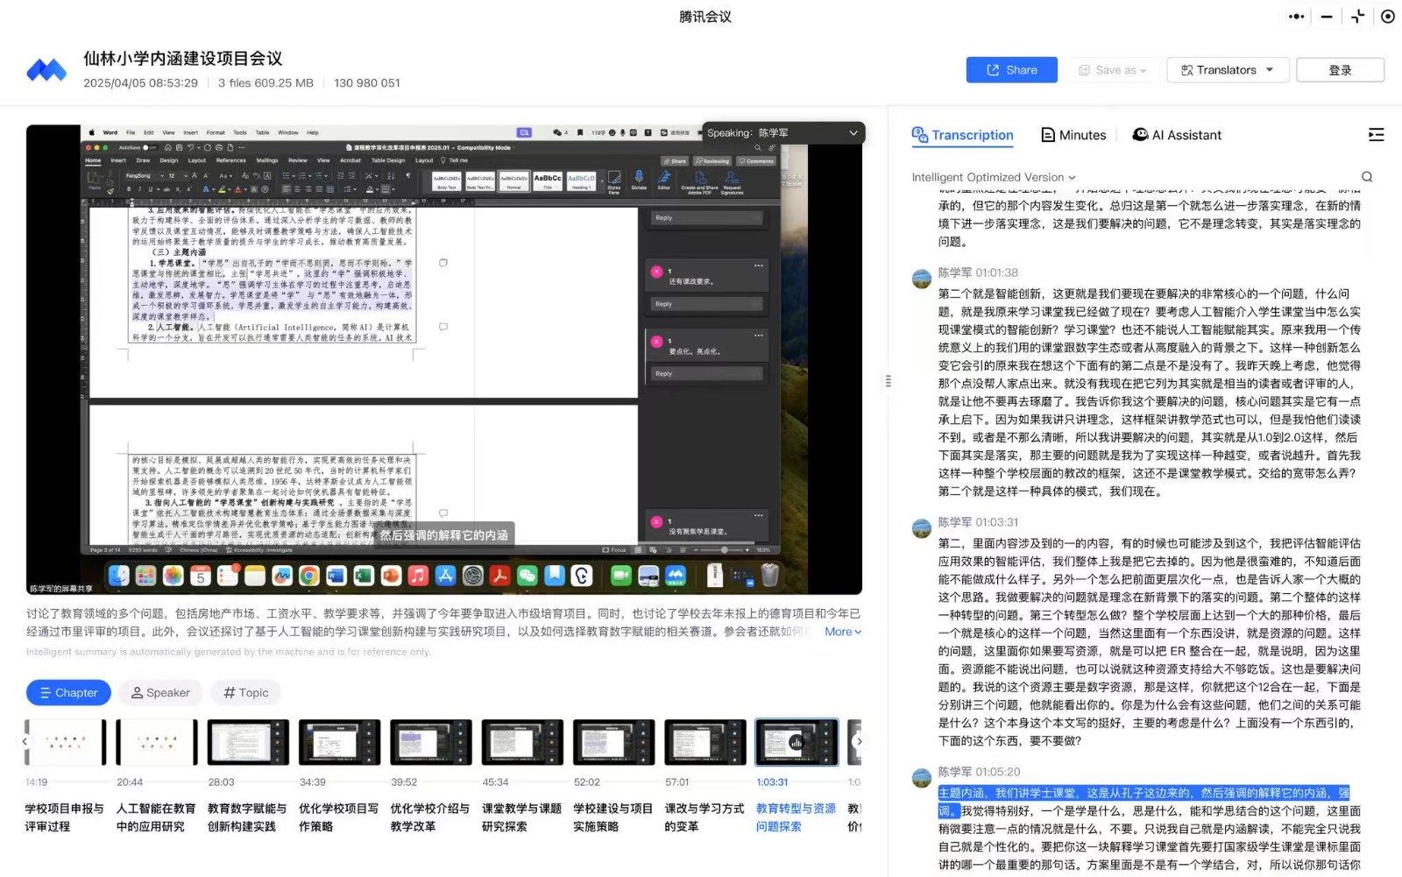Click the blue Share button

[1011, 70]
